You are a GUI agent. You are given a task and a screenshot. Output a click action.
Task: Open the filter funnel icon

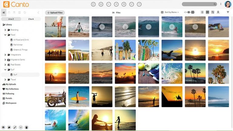click(x=228, y=12)
